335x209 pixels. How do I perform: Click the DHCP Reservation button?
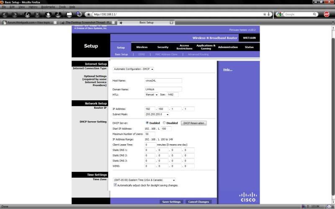tap(193, 123)
